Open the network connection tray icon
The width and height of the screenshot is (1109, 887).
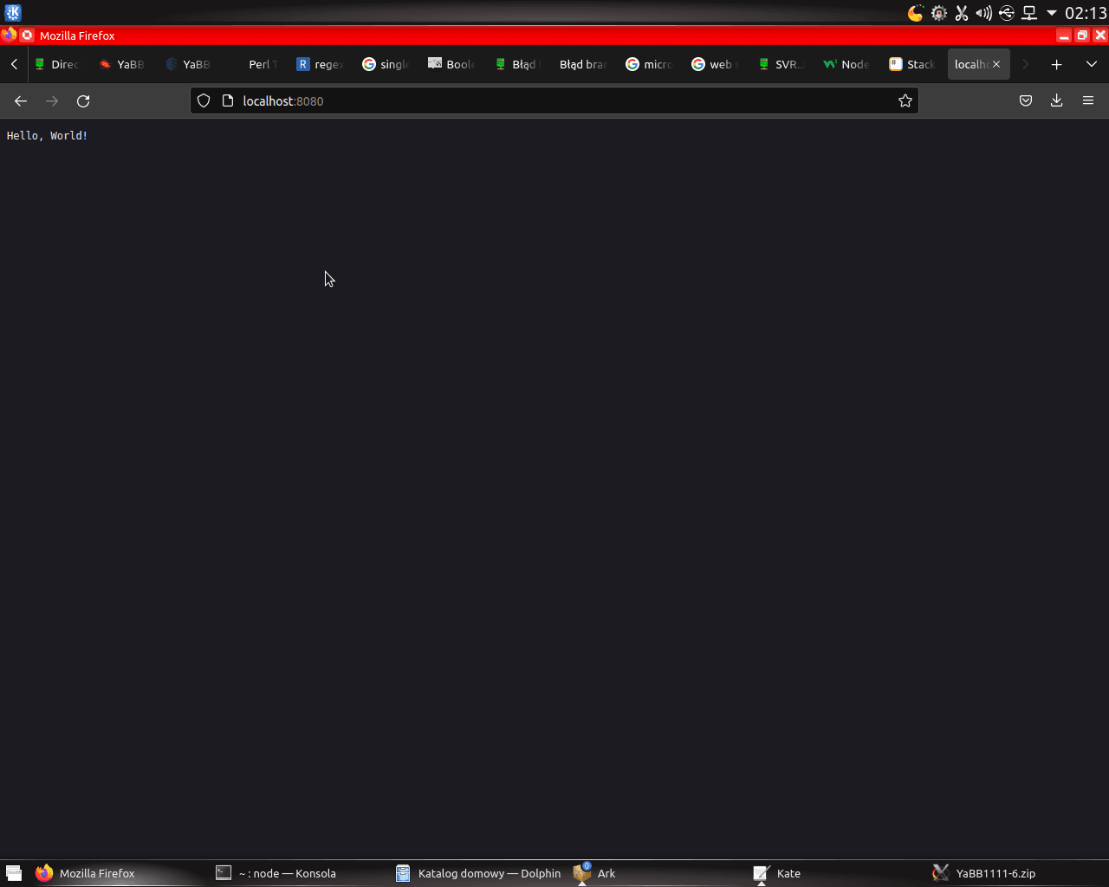(1029, 13)
